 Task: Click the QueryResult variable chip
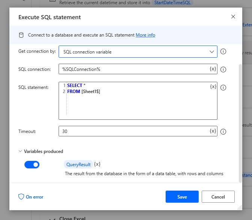78,164
